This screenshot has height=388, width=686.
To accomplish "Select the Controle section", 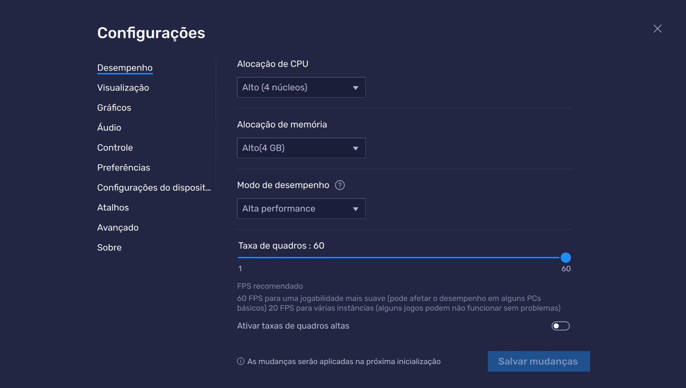I will [x=115, y=148].
